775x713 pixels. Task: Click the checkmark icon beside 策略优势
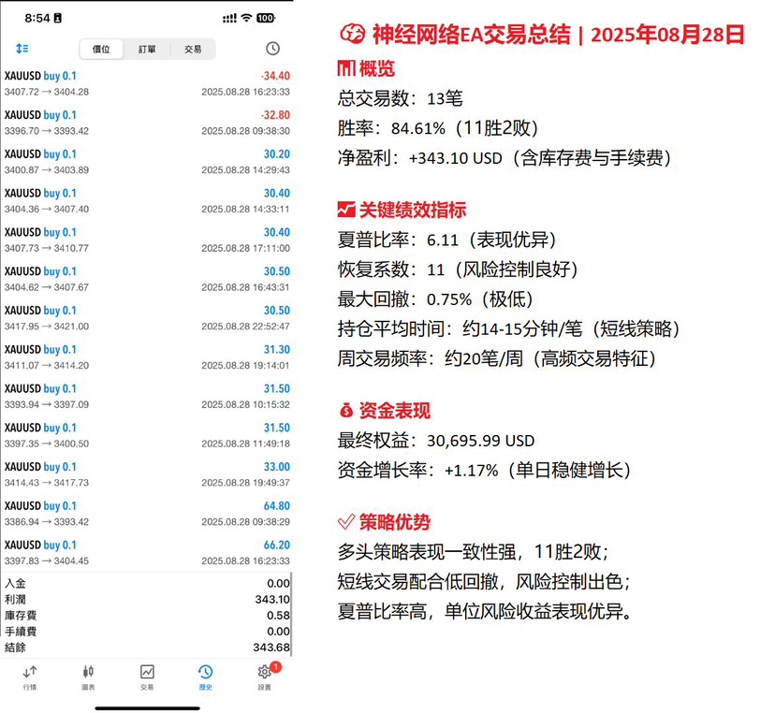[346, 521]
